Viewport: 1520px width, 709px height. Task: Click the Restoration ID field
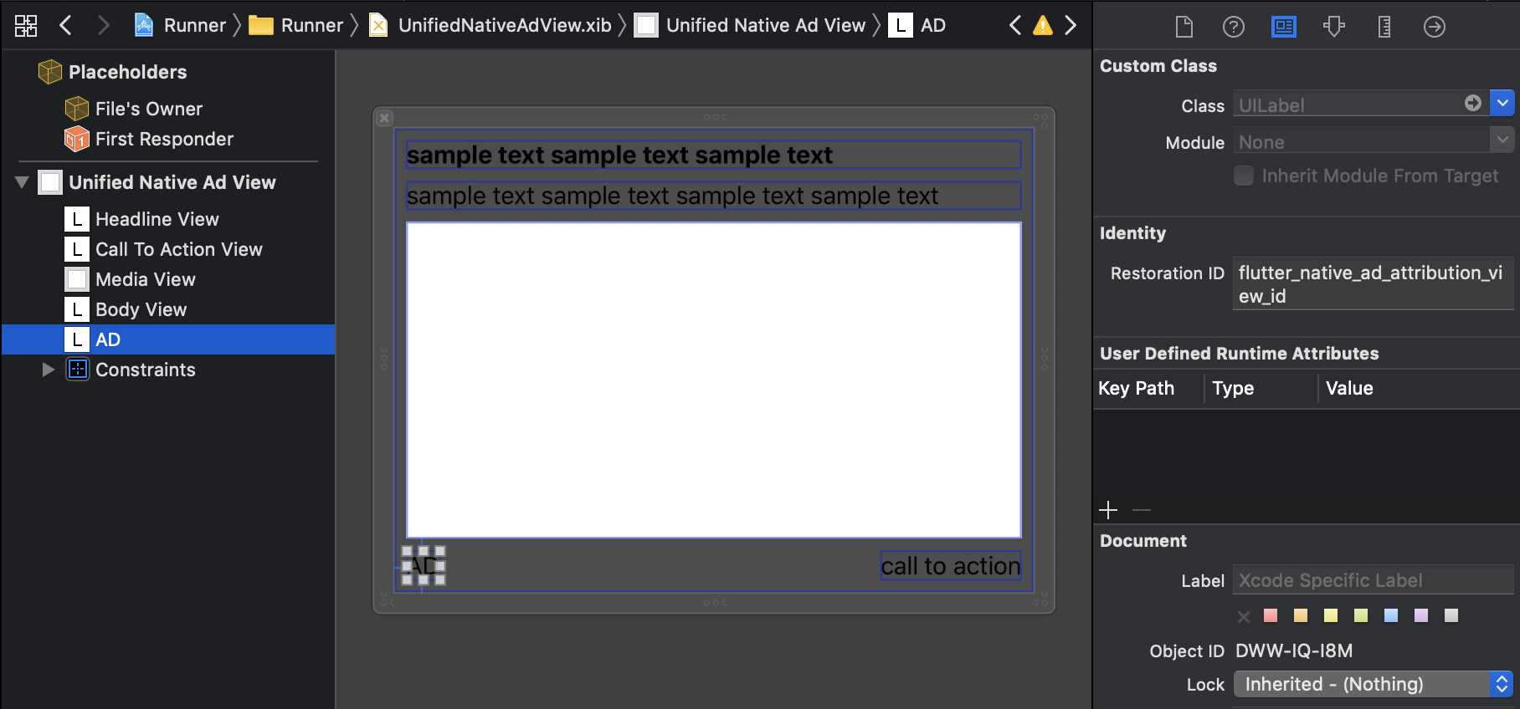point(1373,284)
